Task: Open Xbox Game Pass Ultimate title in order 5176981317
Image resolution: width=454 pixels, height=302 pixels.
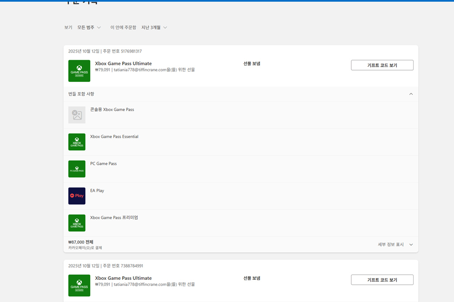Action: [x=123, y=63]
